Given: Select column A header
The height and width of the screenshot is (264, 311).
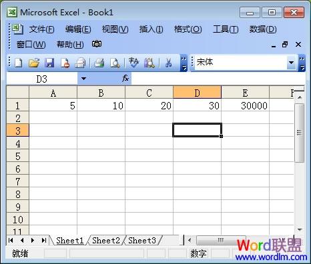Looking at the screenshot, I should [x=53, y=93].
